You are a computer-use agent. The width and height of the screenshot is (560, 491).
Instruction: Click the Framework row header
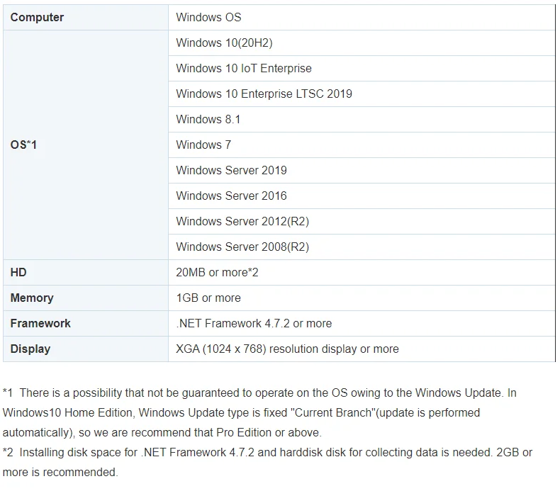click(40, 323)
